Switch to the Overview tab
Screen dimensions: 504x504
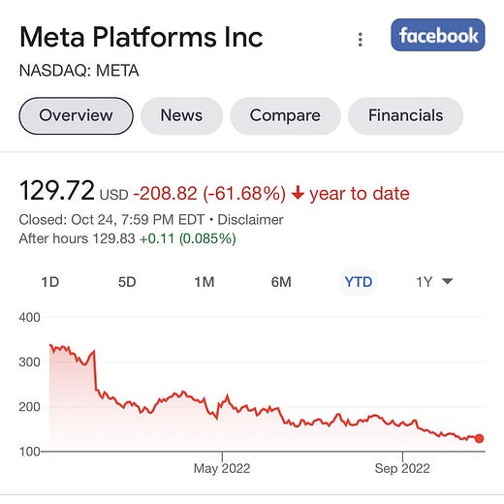76,115
